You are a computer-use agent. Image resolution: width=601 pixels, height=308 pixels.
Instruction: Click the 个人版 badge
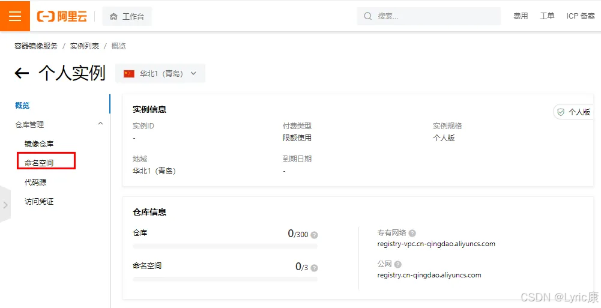pyautogui.click(x=573, y=112)
